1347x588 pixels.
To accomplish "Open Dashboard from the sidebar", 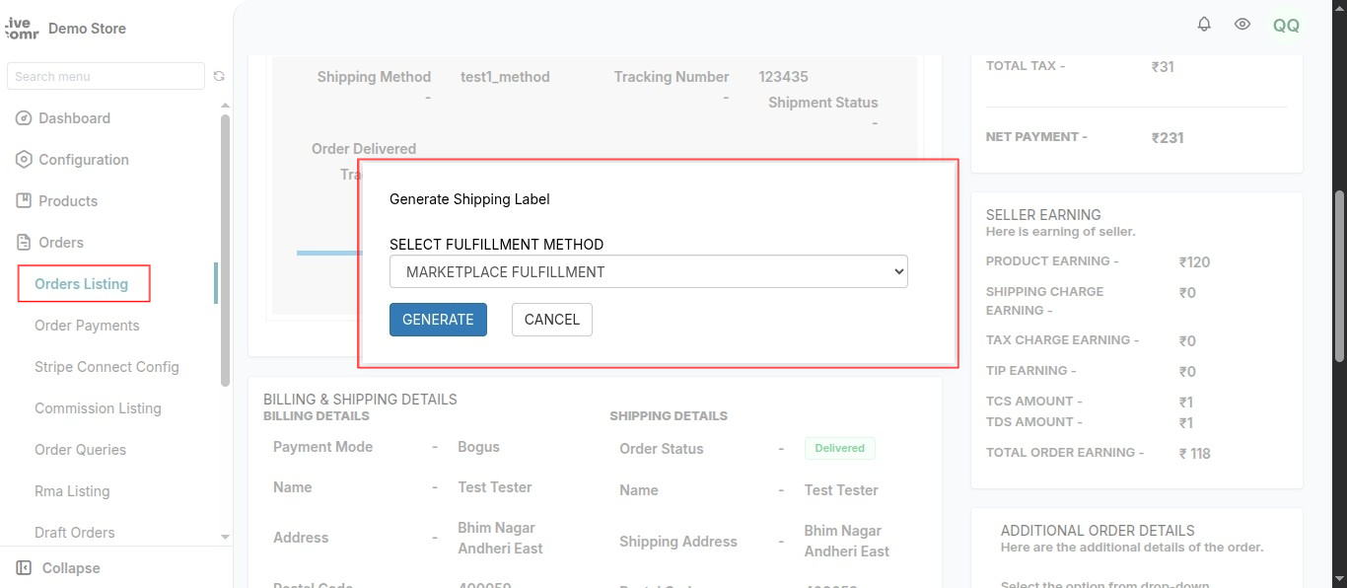I will 74,118.
